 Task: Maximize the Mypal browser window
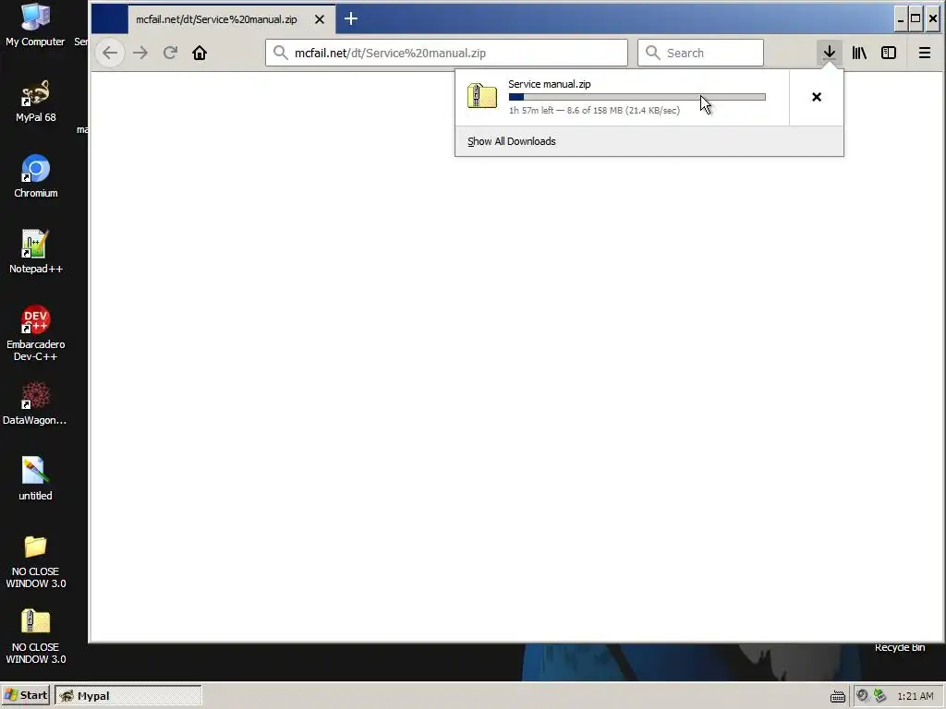pos(916,18)
